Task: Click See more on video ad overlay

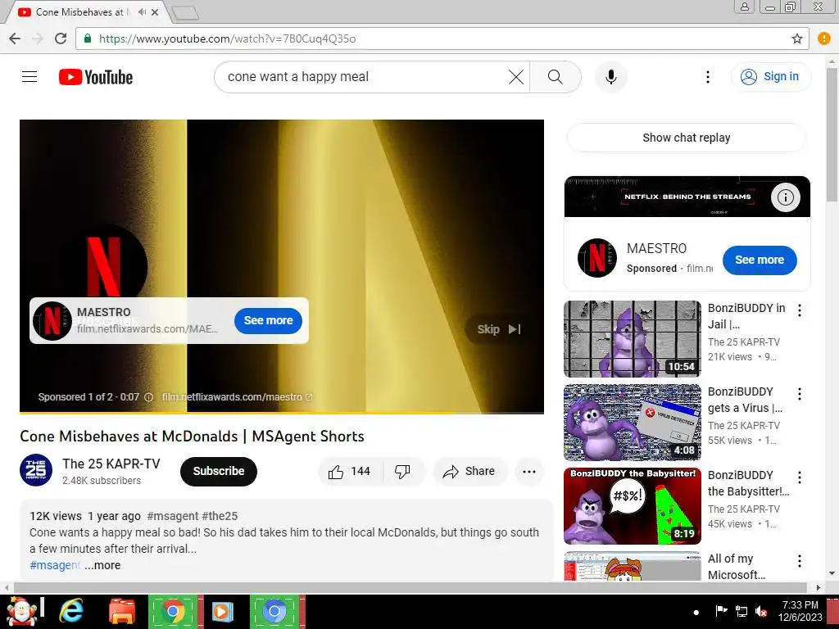Action: 268,320
